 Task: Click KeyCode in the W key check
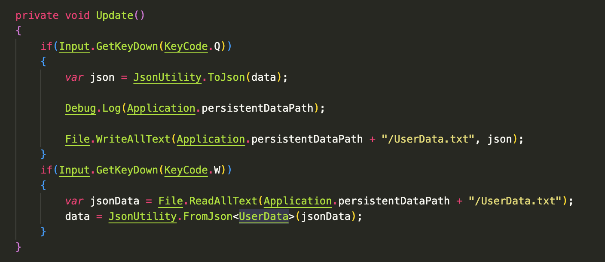(186, 170)
